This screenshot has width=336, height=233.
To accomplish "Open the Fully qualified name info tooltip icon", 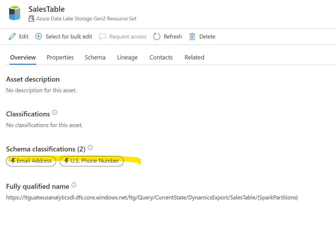I will click(74, 185).
